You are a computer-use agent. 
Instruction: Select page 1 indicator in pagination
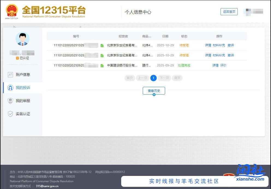(x=153, y=78)
